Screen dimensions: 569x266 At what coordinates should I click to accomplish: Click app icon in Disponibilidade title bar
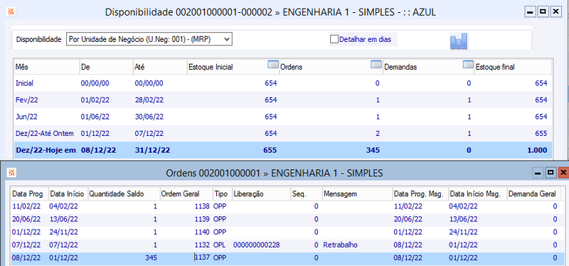coord(11,12)
